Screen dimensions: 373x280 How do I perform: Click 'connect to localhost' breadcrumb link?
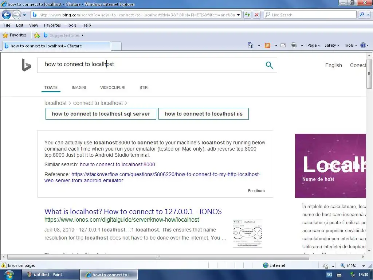[98, 103]
